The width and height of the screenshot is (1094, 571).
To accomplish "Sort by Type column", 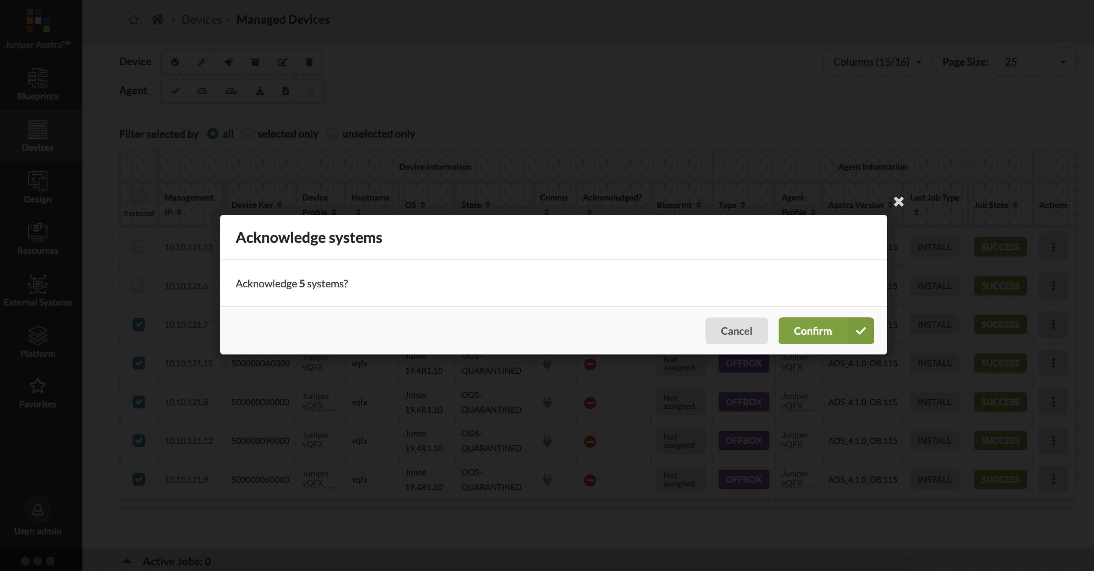I will point(743,205).
